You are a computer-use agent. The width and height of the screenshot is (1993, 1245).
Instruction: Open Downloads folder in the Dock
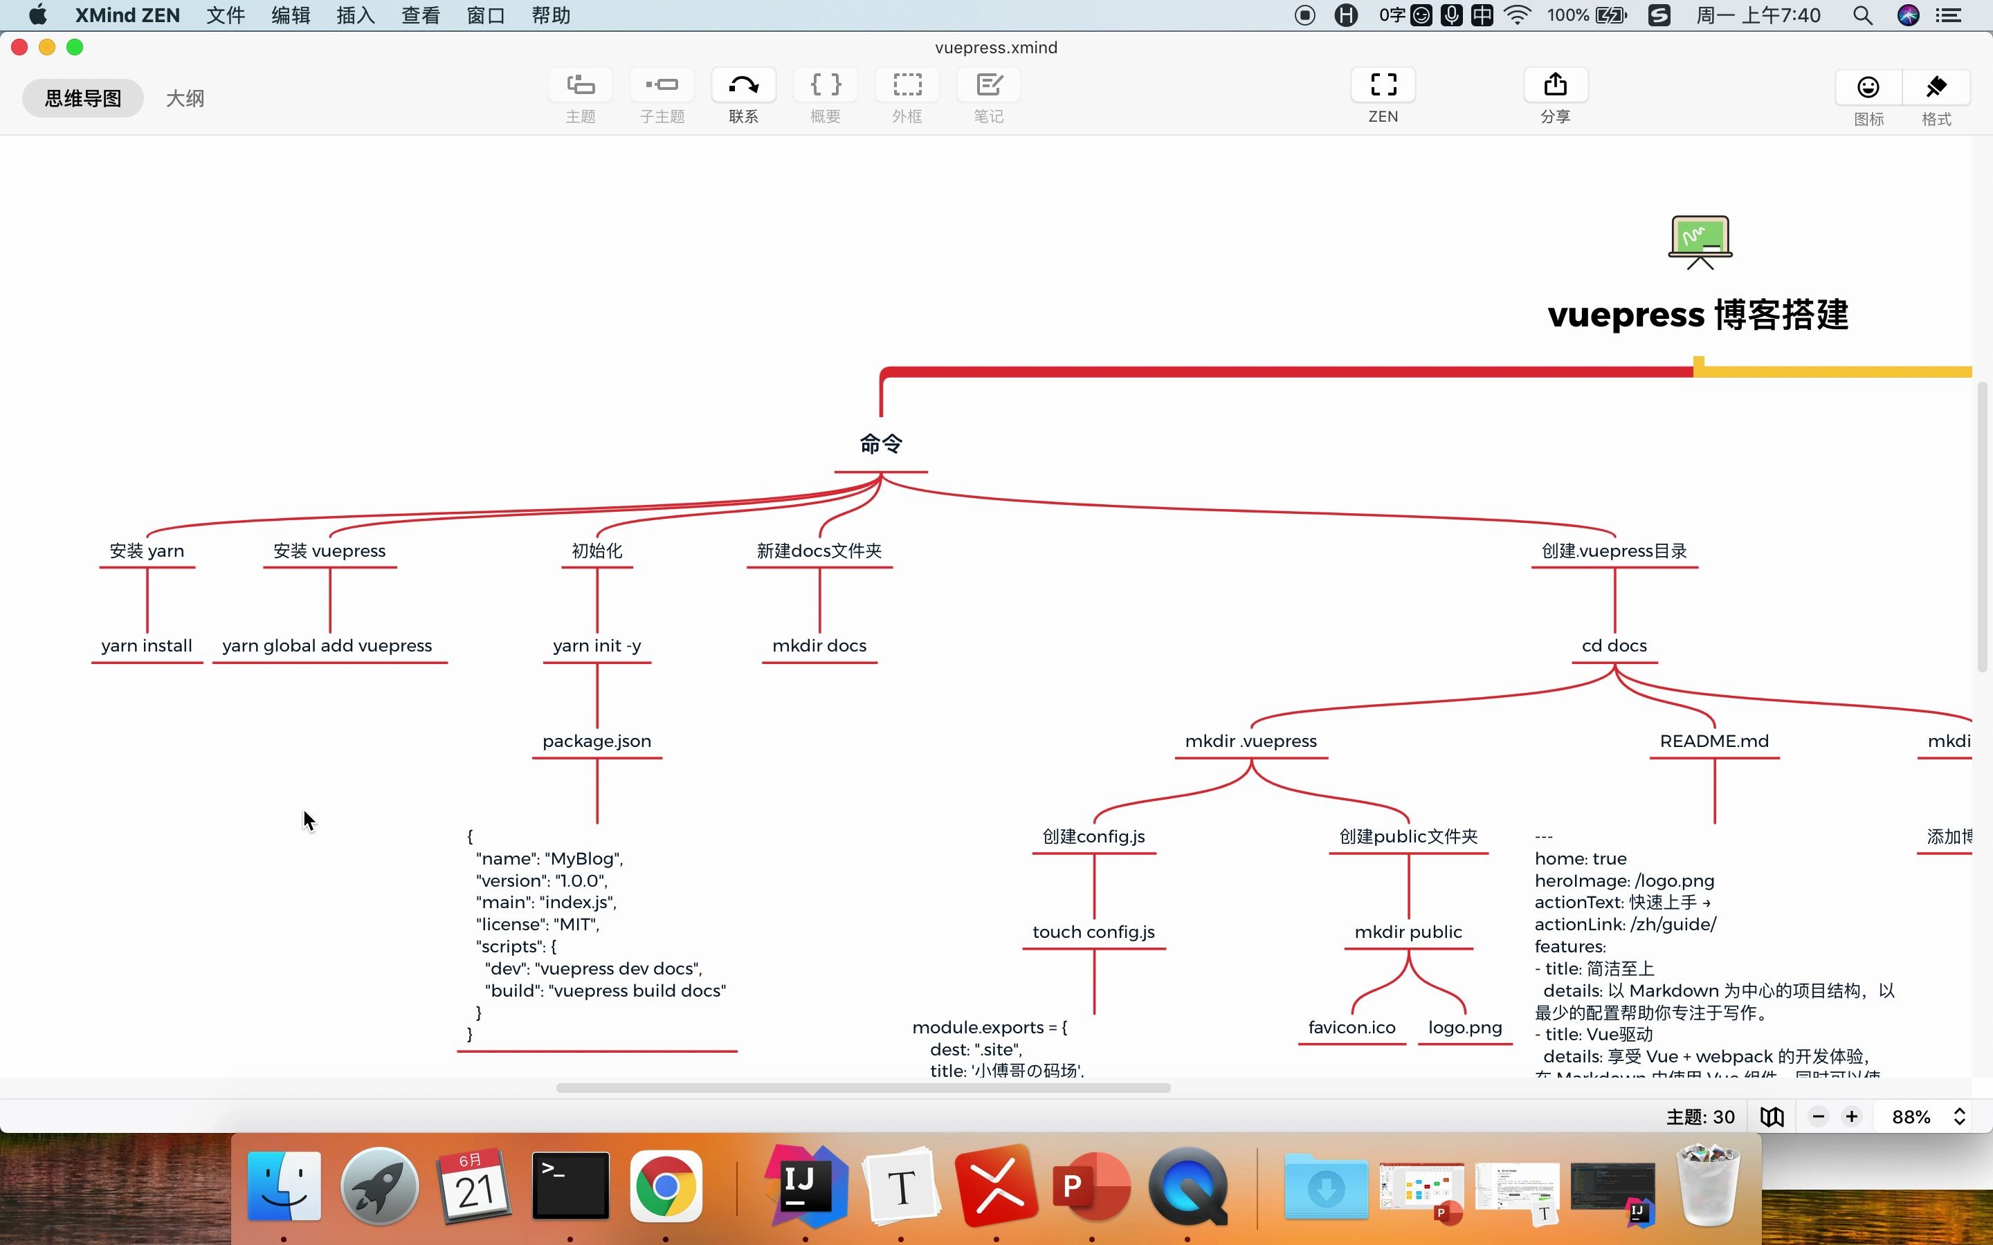pyautogui.click(x=1326, y=1186)
